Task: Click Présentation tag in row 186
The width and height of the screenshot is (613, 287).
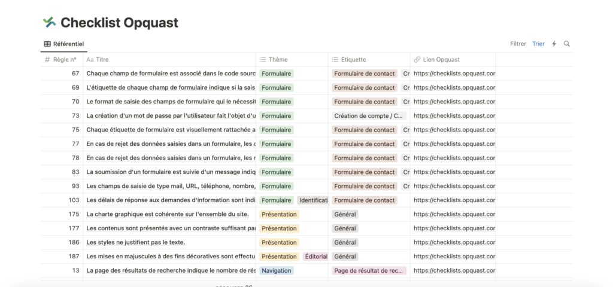Action: (279, 242)
